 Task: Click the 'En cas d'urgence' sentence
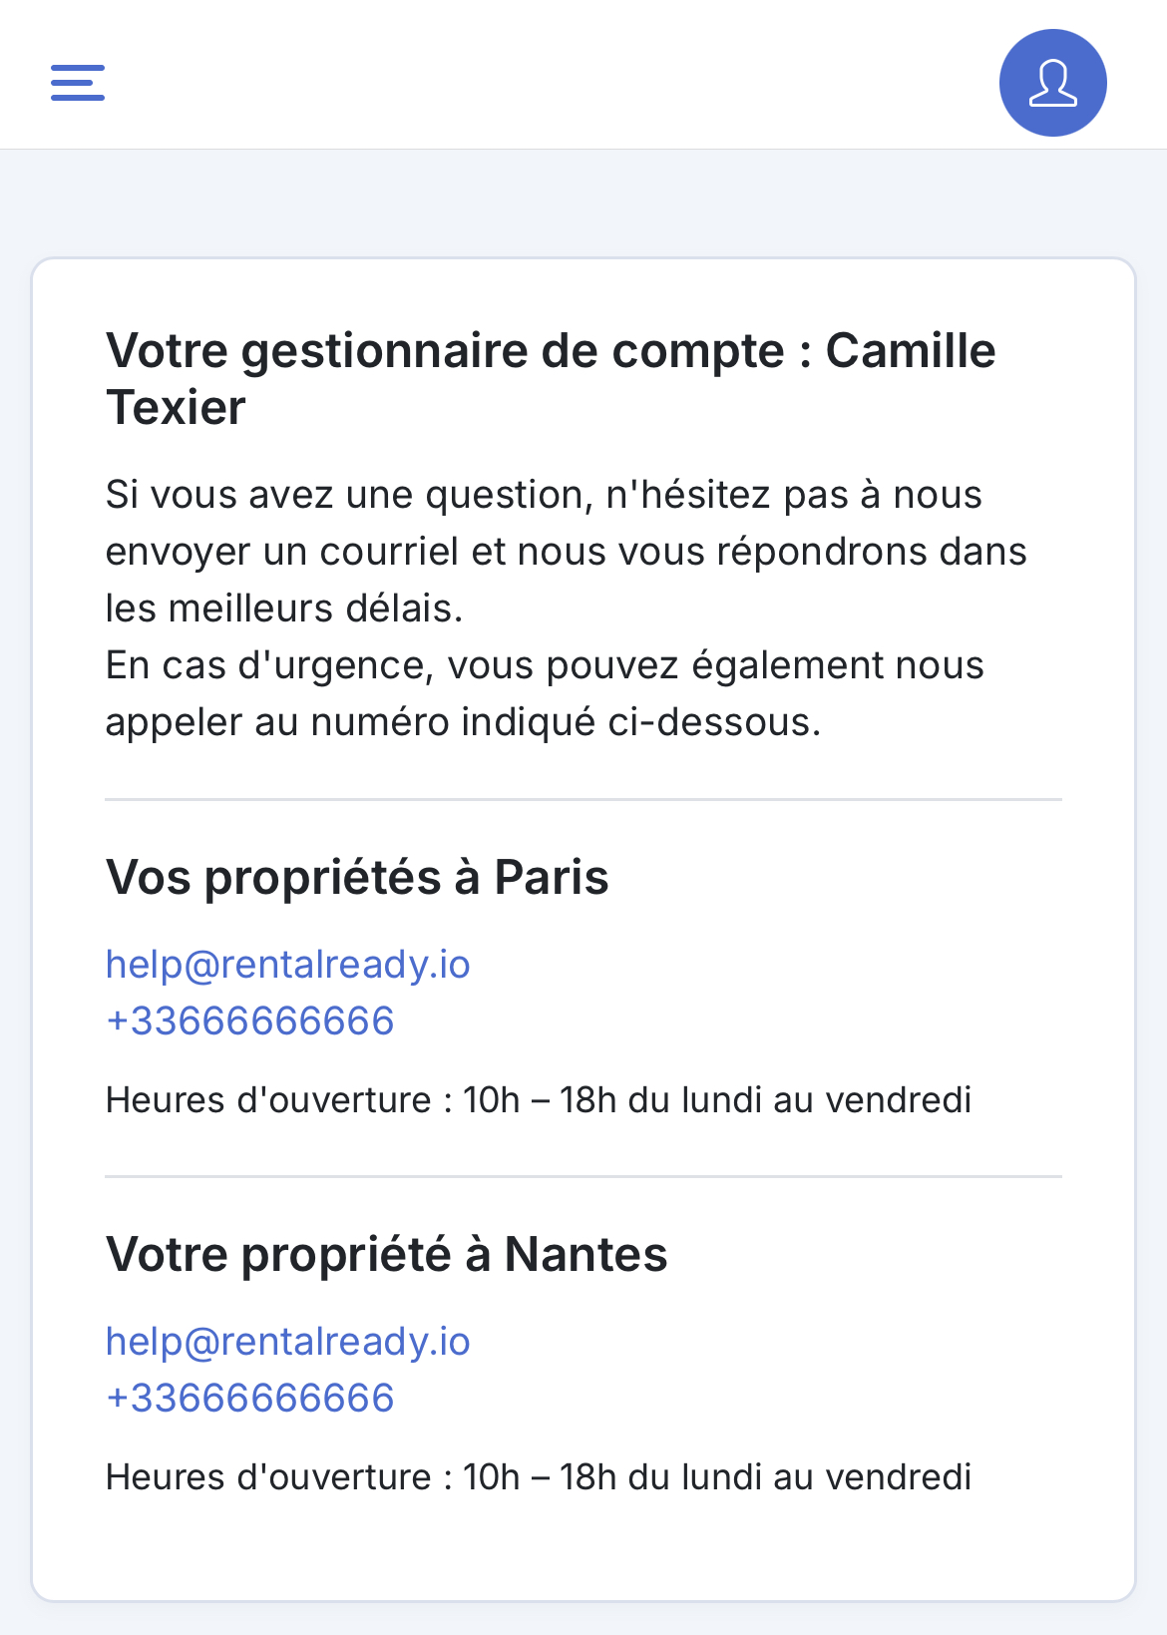click(545, 693)
